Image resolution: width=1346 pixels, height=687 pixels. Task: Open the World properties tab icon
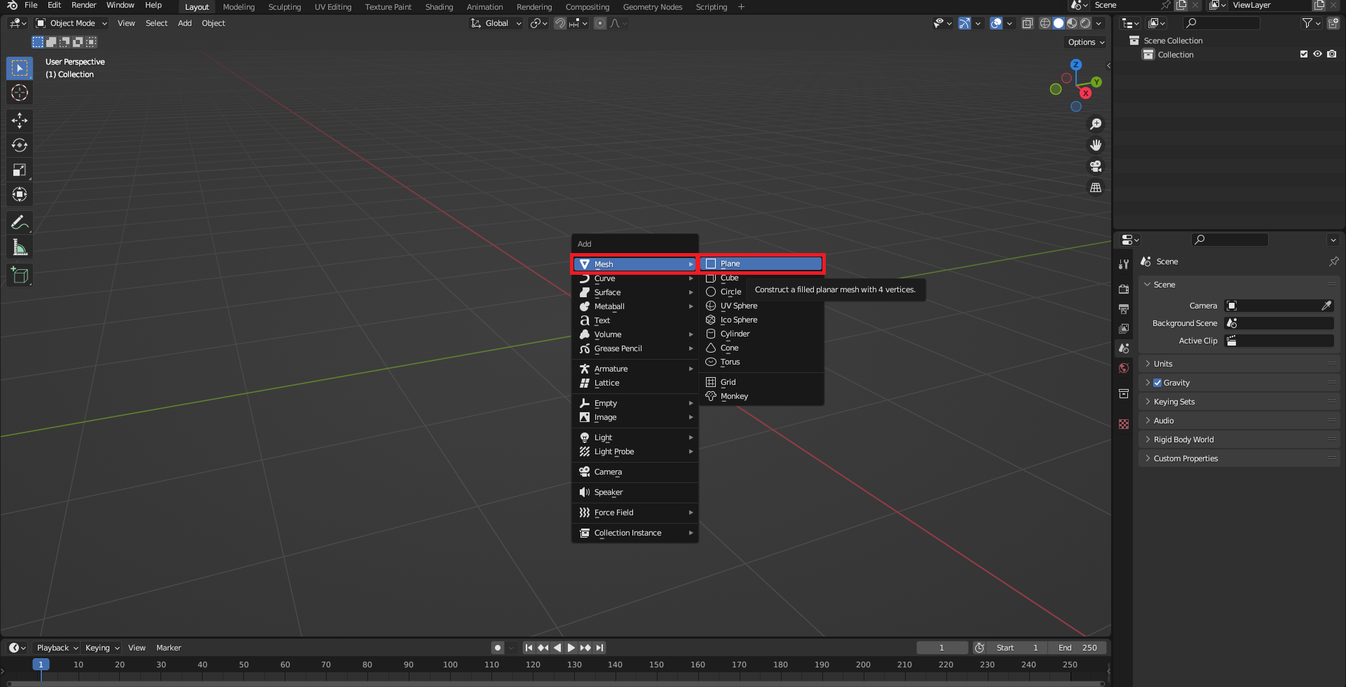click(1124, 368)
